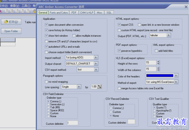Open the Import method dropdown
Image resolution: width=189 pixels, height=130 pixels.
click(x=96, y=57)
